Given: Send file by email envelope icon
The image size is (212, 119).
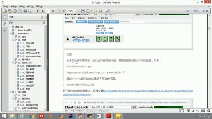Looking at the screenshot, I should tap(30, 11).
